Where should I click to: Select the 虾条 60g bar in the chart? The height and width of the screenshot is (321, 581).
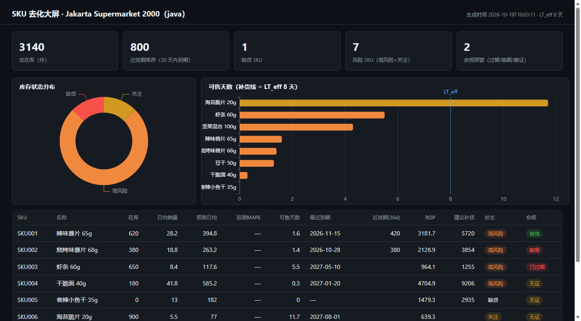(312, 115)
